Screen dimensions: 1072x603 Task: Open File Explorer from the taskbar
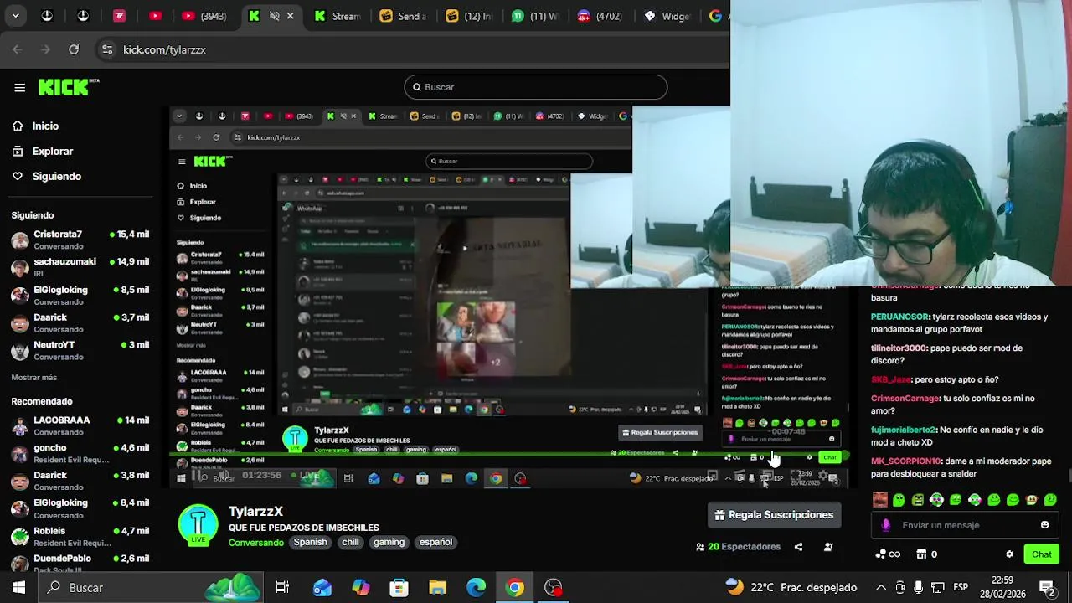point(438,587)
